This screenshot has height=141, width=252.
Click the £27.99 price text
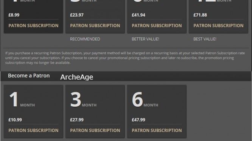point(77,120)
